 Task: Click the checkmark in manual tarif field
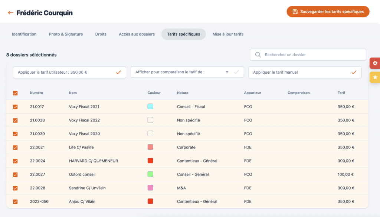354,72
